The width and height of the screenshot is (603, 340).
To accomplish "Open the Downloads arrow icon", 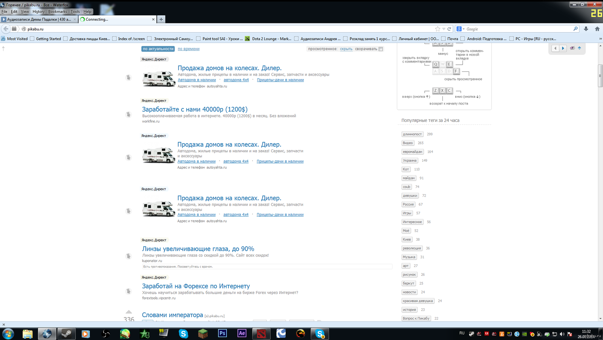I will 586,29.
